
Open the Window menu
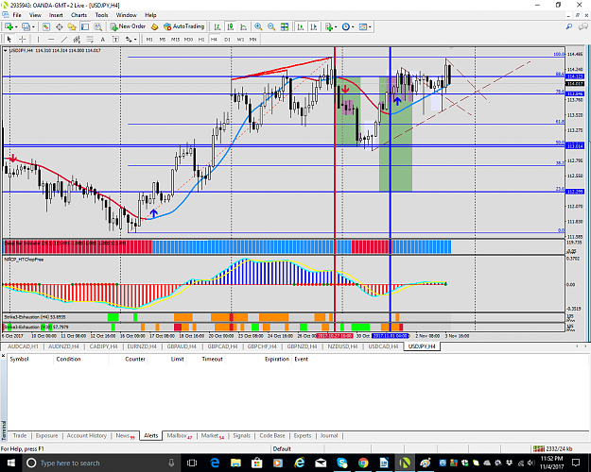pyautogui.click(x=127, y=15)
